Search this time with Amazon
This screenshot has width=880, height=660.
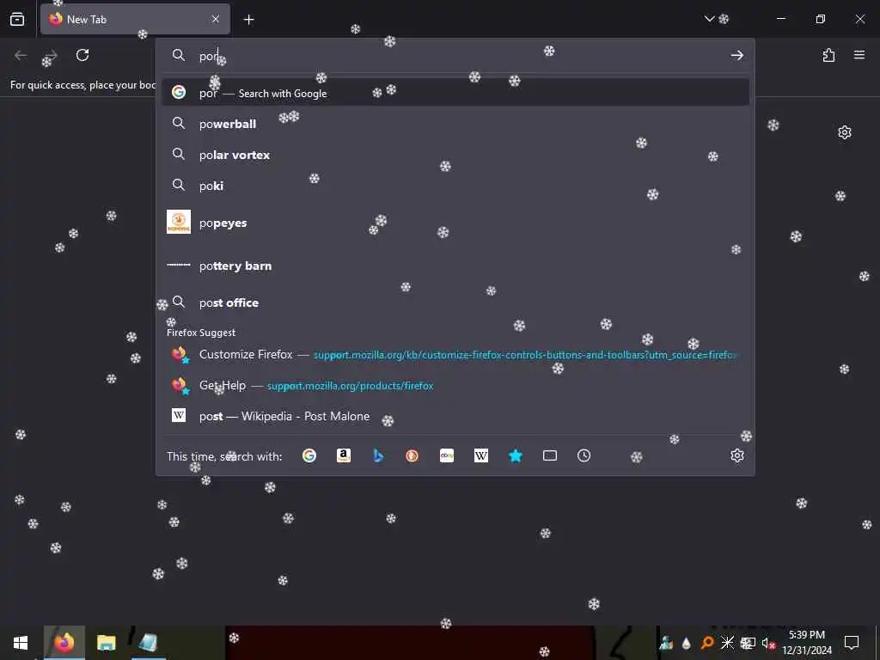pyautogui.click(x=344, y=455)
